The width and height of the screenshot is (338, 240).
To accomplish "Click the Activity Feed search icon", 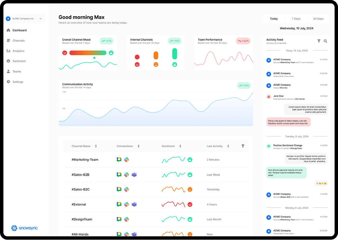I will 325,41.
